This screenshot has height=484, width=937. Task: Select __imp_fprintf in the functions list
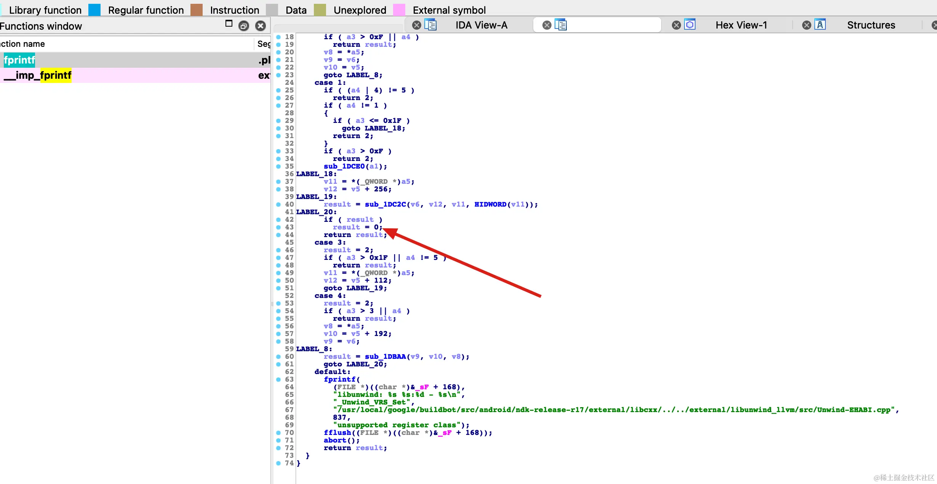[38, 75]
